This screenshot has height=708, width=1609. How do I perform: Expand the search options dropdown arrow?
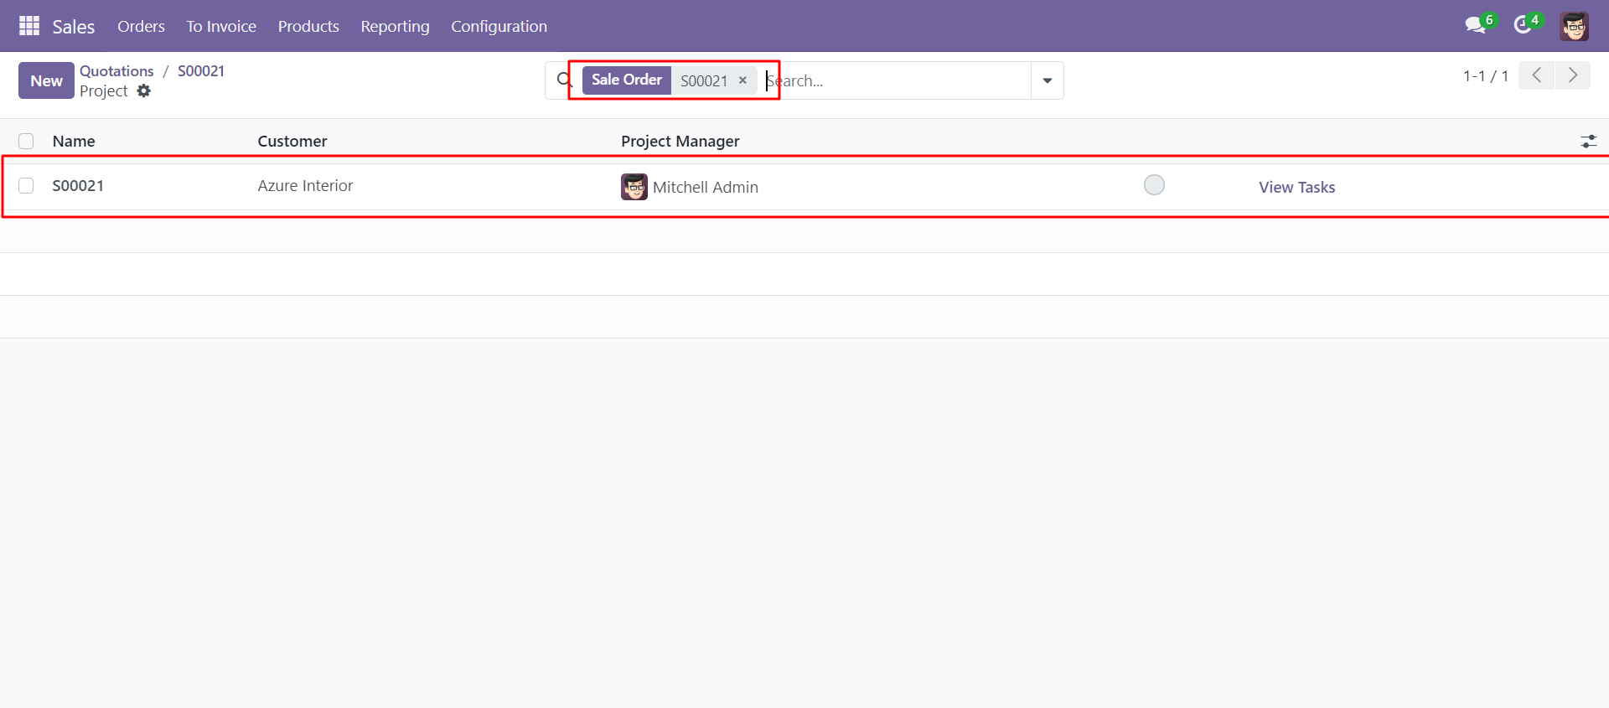(1047, 80)
